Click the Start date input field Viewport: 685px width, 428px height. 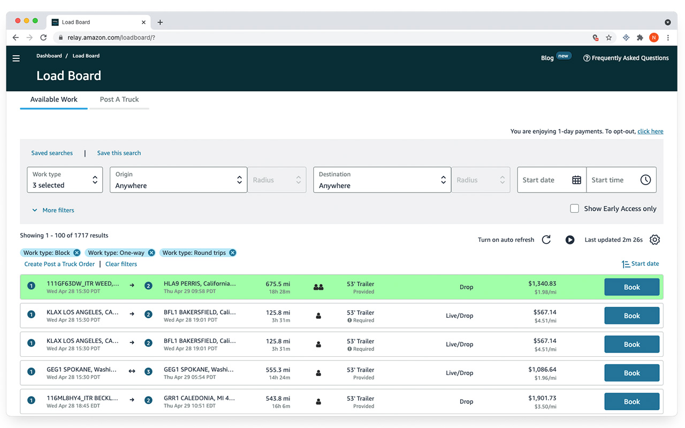[x=552, y=180]
